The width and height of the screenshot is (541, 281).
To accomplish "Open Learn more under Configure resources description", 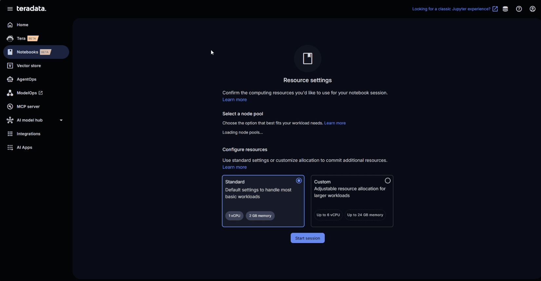I will (235, 167).
